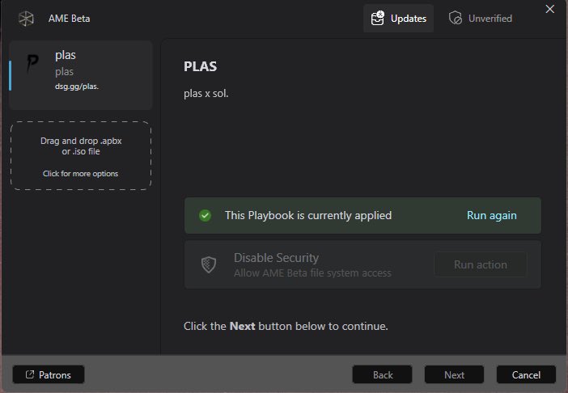568x393 pixels.
Task: Go Back to previous step
Action: pos(382,374)
